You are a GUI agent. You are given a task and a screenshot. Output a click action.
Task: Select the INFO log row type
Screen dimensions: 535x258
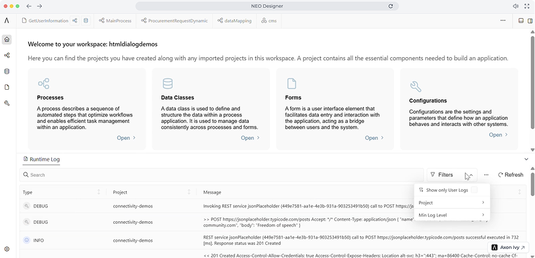coord(39,241)
